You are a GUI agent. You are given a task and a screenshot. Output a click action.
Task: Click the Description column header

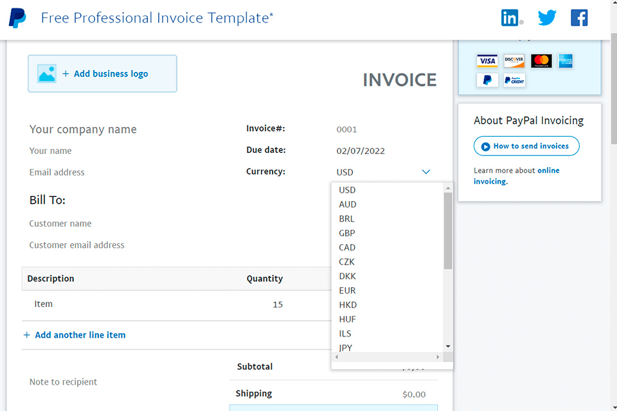click(x=51, y=279)
